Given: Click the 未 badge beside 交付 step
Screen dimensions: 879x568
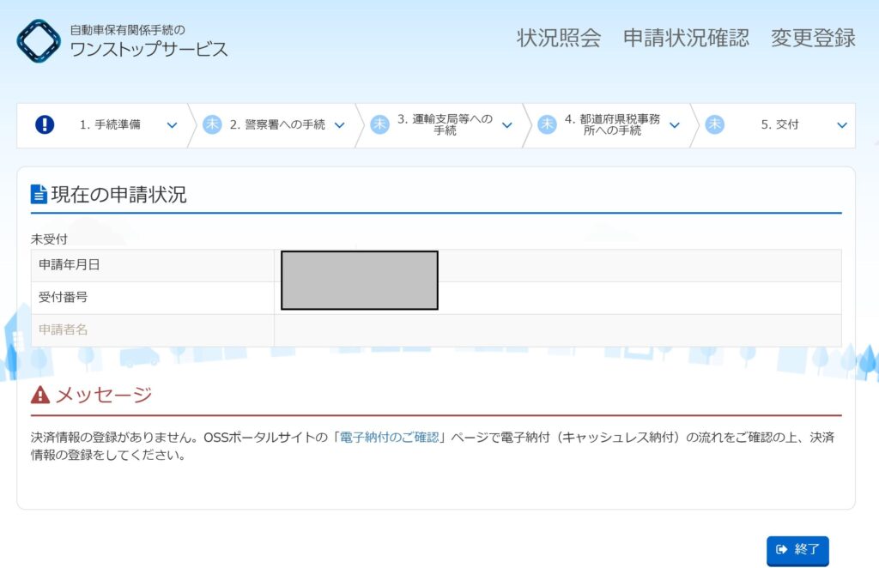Looking at the screenshot, I should click(x=712, y=124).
